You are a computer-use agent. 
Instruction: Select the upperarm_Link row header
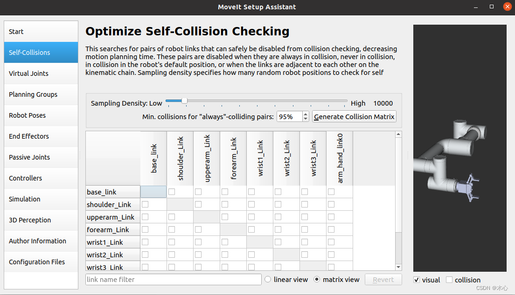click(x=113, y=217)
